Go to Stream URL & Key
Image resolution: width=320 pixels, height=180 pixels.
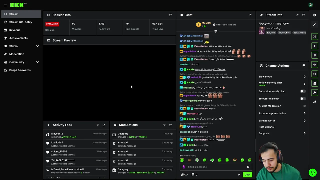tap(21, 22)
